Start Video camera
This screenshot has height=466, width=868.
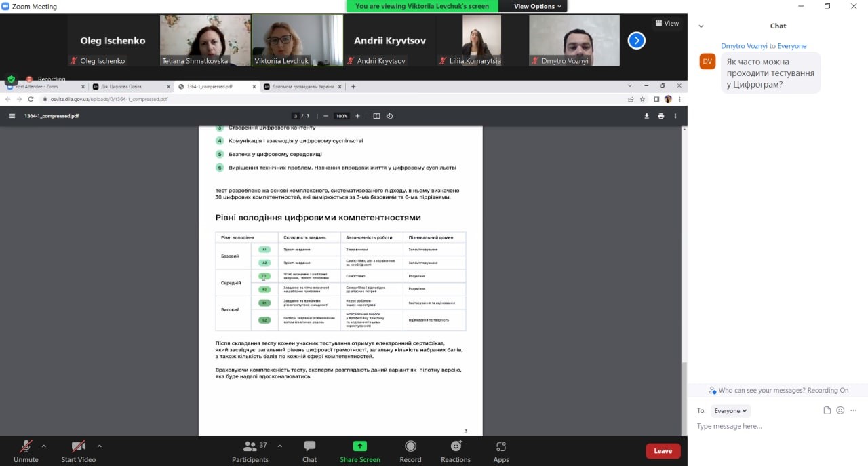(x=79, y=451)
